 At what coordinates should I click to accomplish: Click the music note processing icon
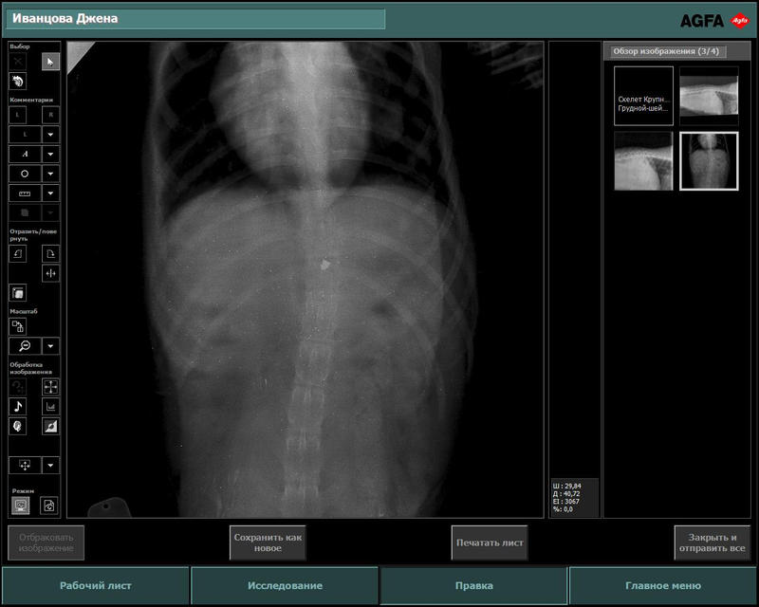coord(18,407)
